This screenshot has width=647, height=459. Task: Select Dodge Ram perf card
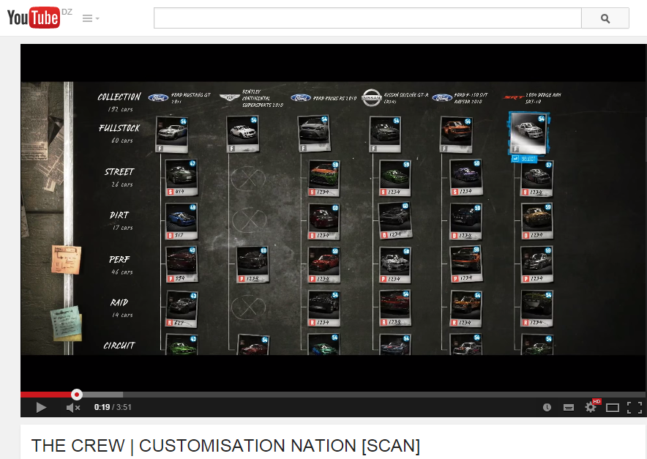(536, 265)
